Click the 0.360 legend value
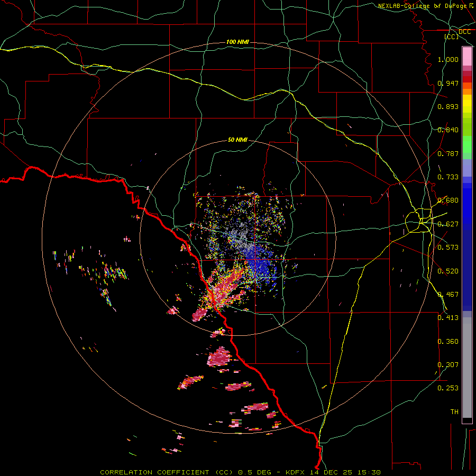The width and height of the screenshot is (476, 476). [x=448, y=342]
